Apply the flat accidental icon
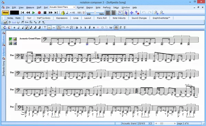The image size is (206, 126). 81,27
